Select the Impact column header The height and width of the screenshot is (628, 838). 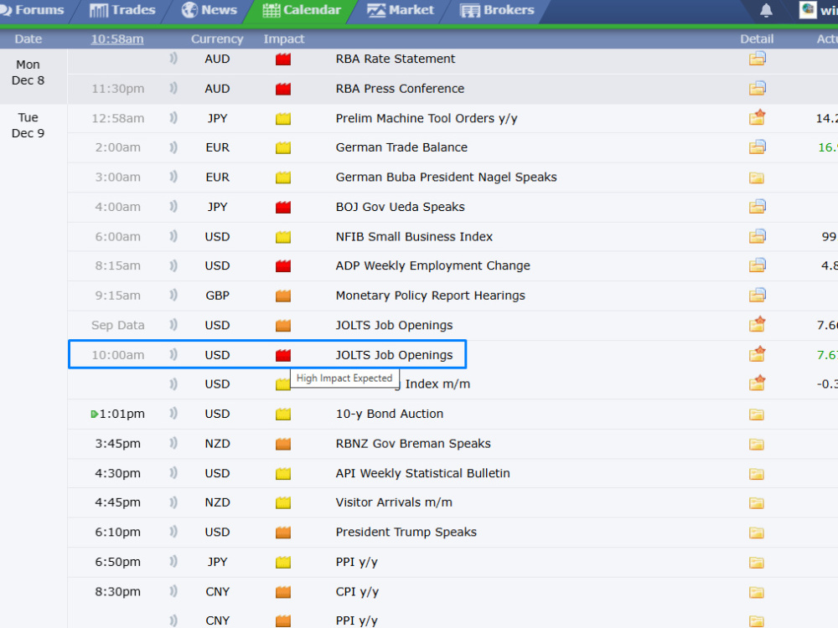[284, 39]
